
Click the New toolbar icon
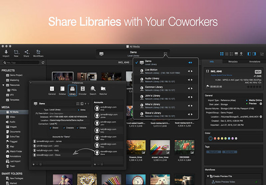16,54
